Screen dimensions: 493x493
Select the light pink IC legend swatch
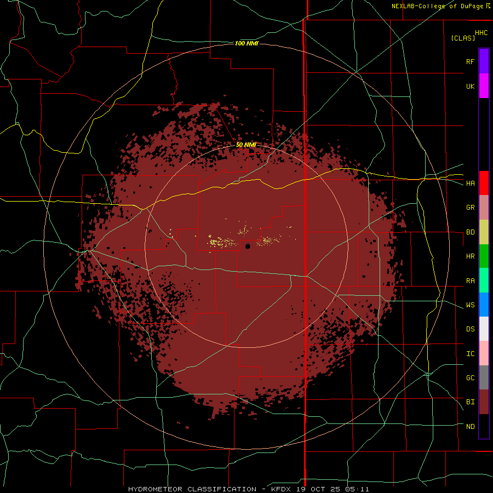[484, 353]
